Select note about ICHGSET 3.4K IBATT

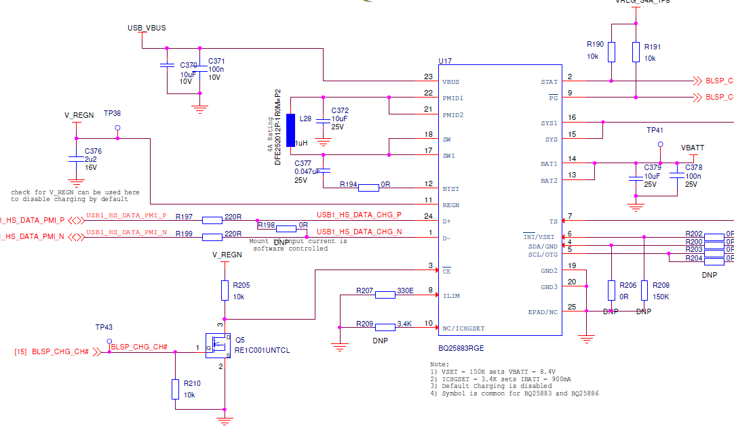pos(501,379)
